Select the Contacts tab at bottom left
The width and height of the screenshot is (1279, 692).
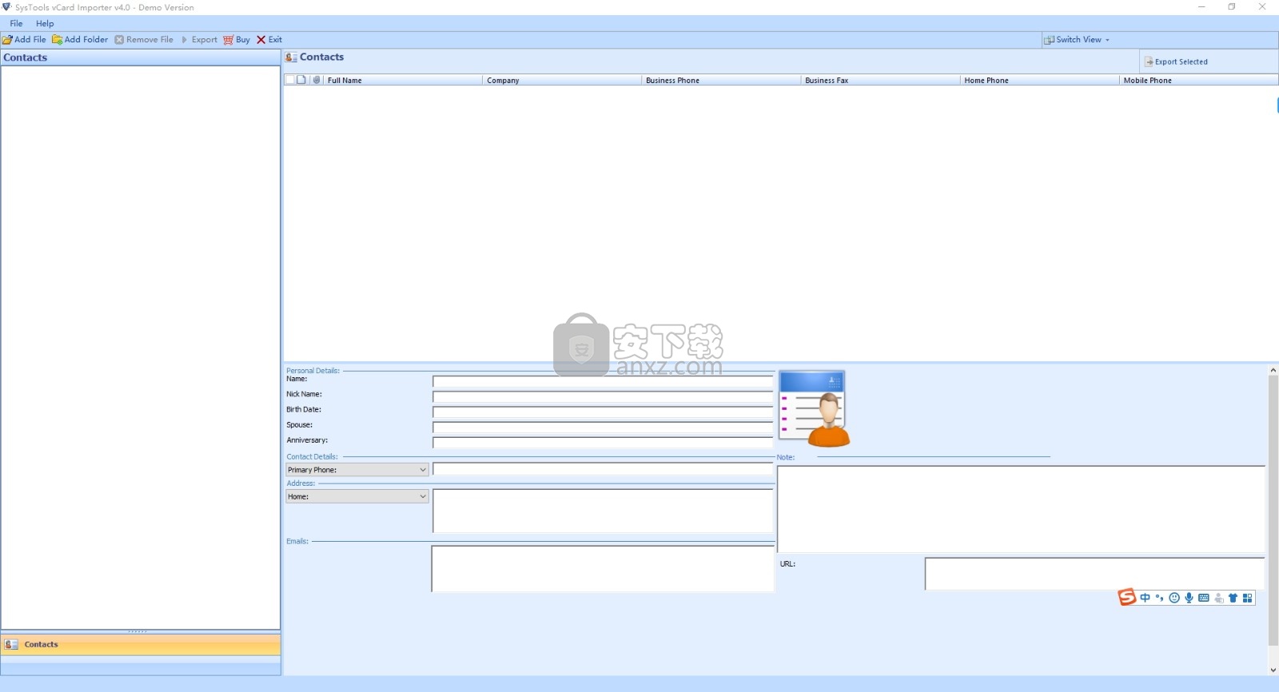[x=141, y=644]
